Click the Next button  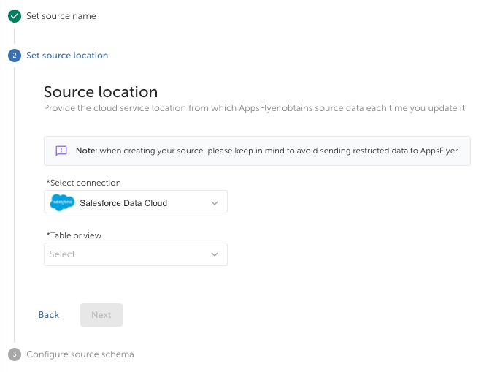click(x=101, y=315)
